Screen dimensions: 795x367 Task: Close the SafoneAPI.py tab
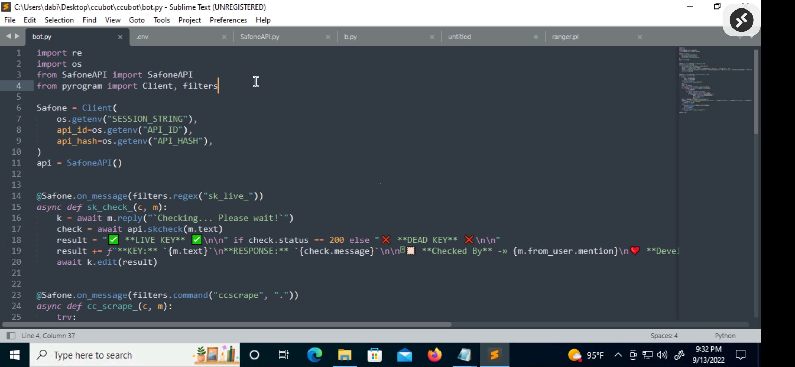pyautogui.click(x=328, y=37)
